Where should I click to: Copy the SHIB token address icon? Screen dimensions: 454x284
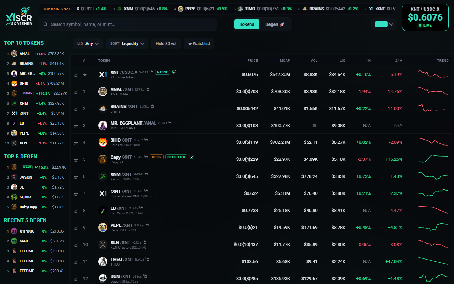146,140
